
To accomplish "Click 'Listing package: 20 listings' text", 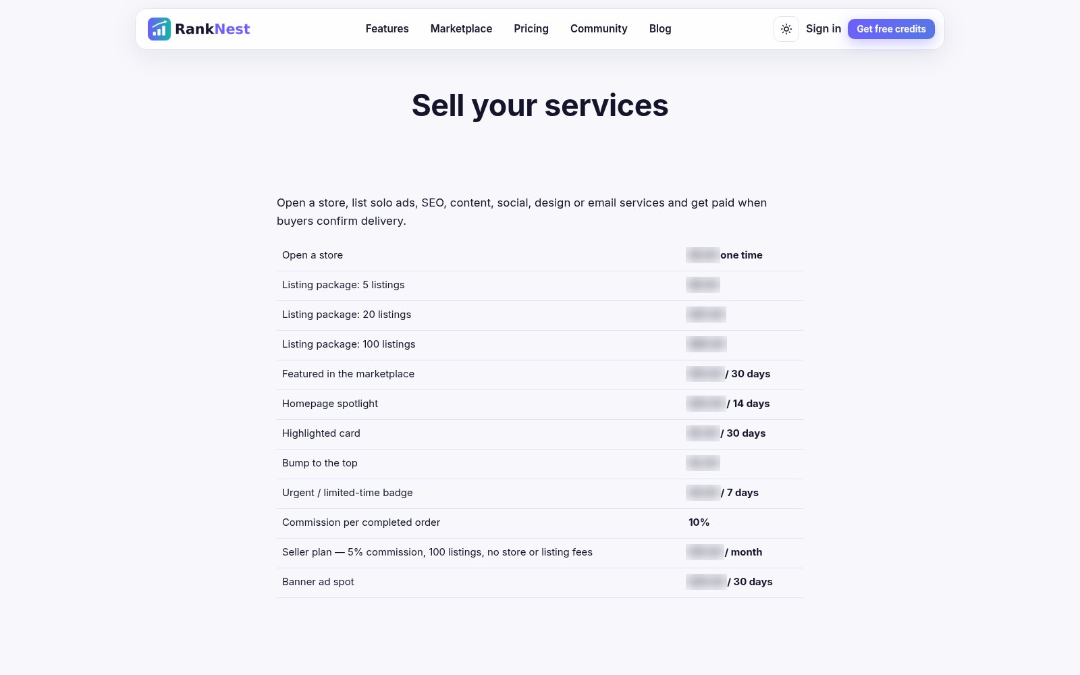I will click(x=346, y=315).
